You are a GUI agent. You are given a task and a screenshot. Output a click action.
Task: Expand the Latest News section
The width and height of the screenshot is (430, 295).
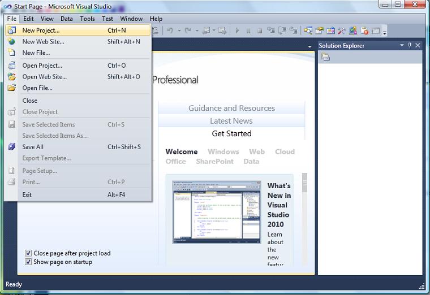pyautogui.click(x=231, y=121)
